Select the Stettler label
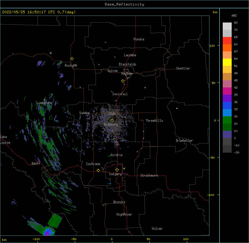Image resolution: width=249 pixels, height=243 pixels. pos(183,68)
